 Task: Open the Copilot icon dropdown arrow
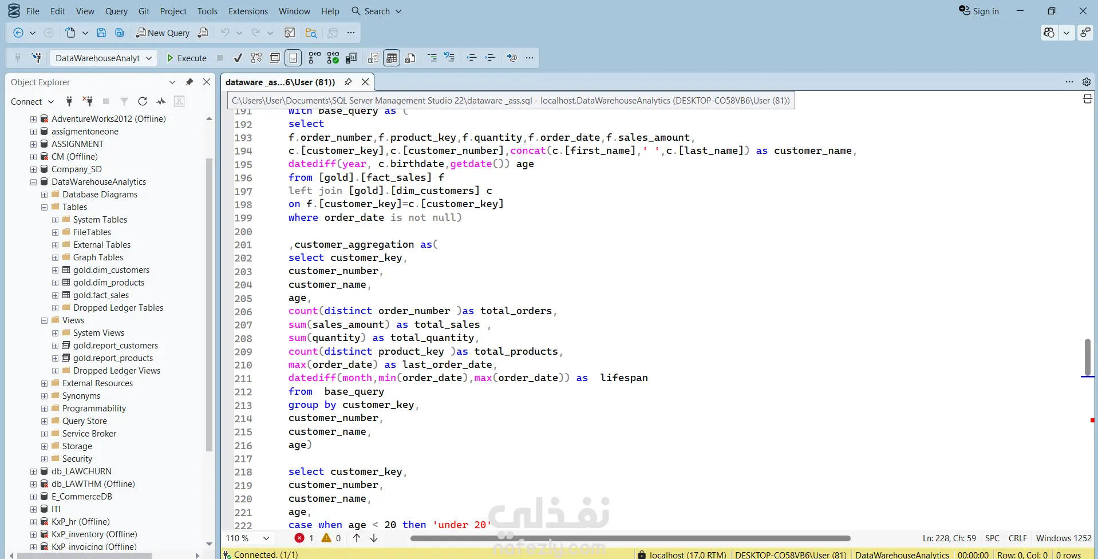pyautogui.click(x=1067, y=33)
